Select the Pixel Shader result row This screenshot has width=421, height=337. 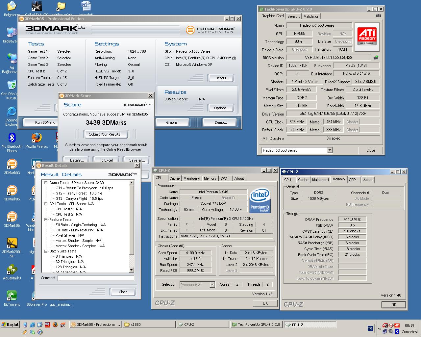pos(70,235)
